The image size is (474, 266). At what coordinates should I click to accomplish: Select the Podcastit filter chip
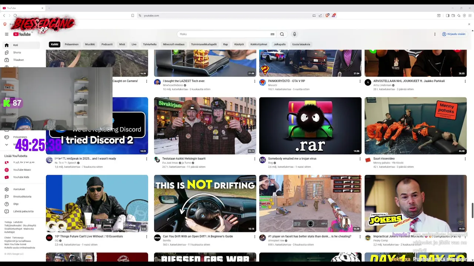[107, 44]
